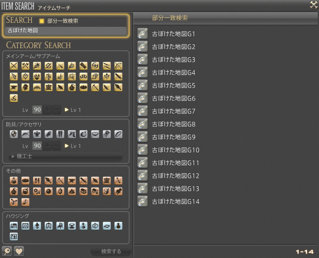Choose the fork and knife meals category
The width and height of the screenshot is (319, 258).
37,181
